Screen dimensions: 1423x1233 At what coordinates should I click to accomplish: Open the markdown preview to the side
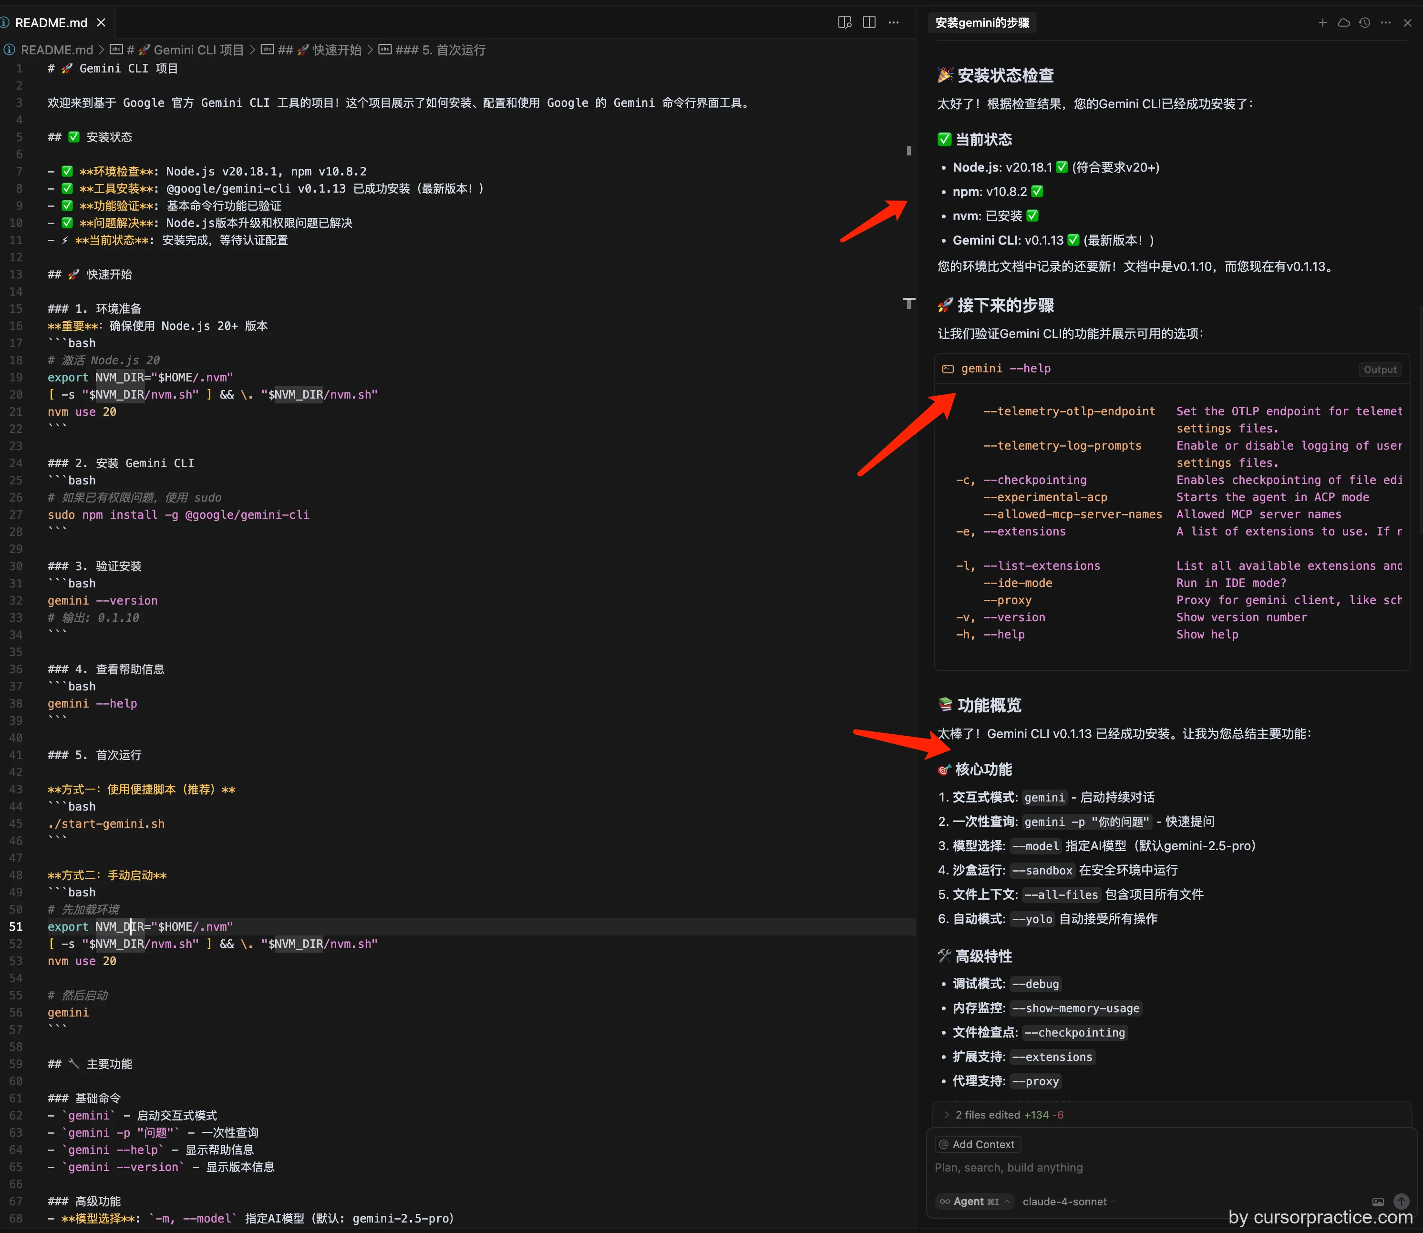(x=844, y=22)
